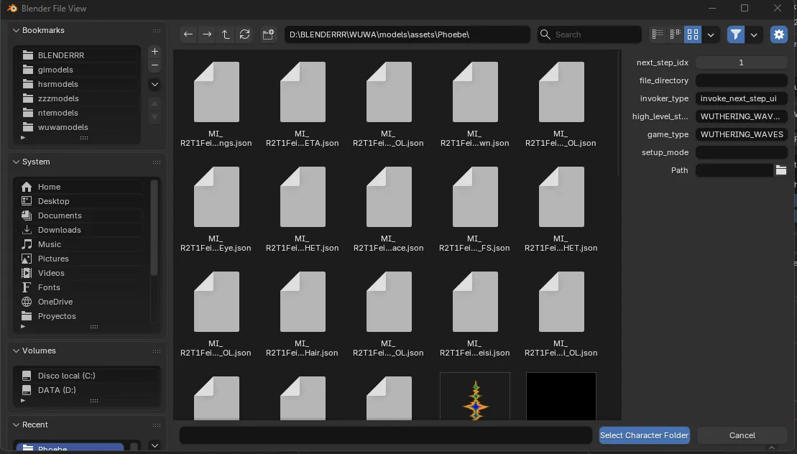Click the game_type field
797x454 pixels.
coord(741,134)
